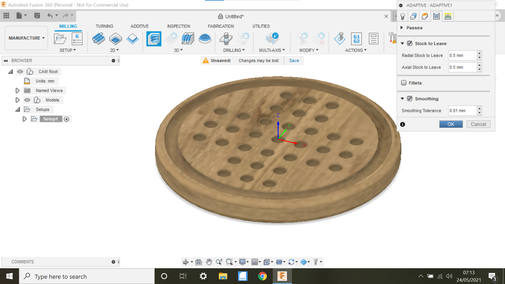Open the Linking tab of ADAPTIVE1 dialog
This screenshot has width=505, height=284.
pos(447,16)
